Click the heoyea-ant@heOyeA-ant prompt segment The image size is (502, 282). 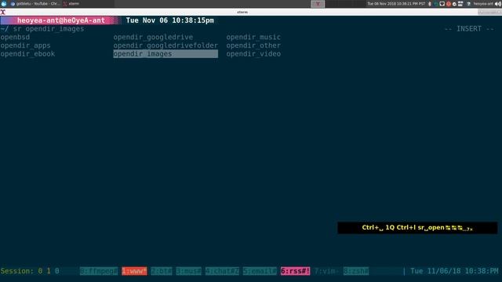point(61,20)
